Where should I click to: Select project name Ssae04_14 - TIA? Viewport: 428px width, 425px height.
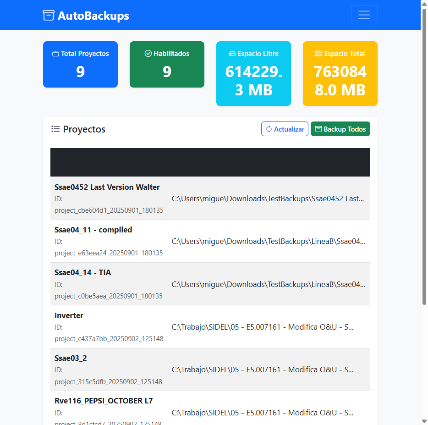82,273
